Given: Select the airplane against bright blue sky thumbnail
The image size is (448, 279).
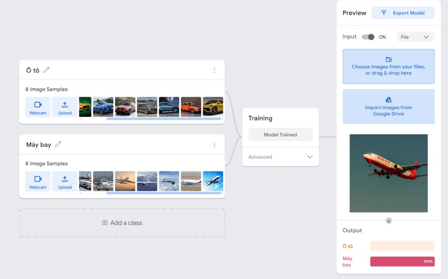Looking at the screenshot, I should (x=213, y=181).
